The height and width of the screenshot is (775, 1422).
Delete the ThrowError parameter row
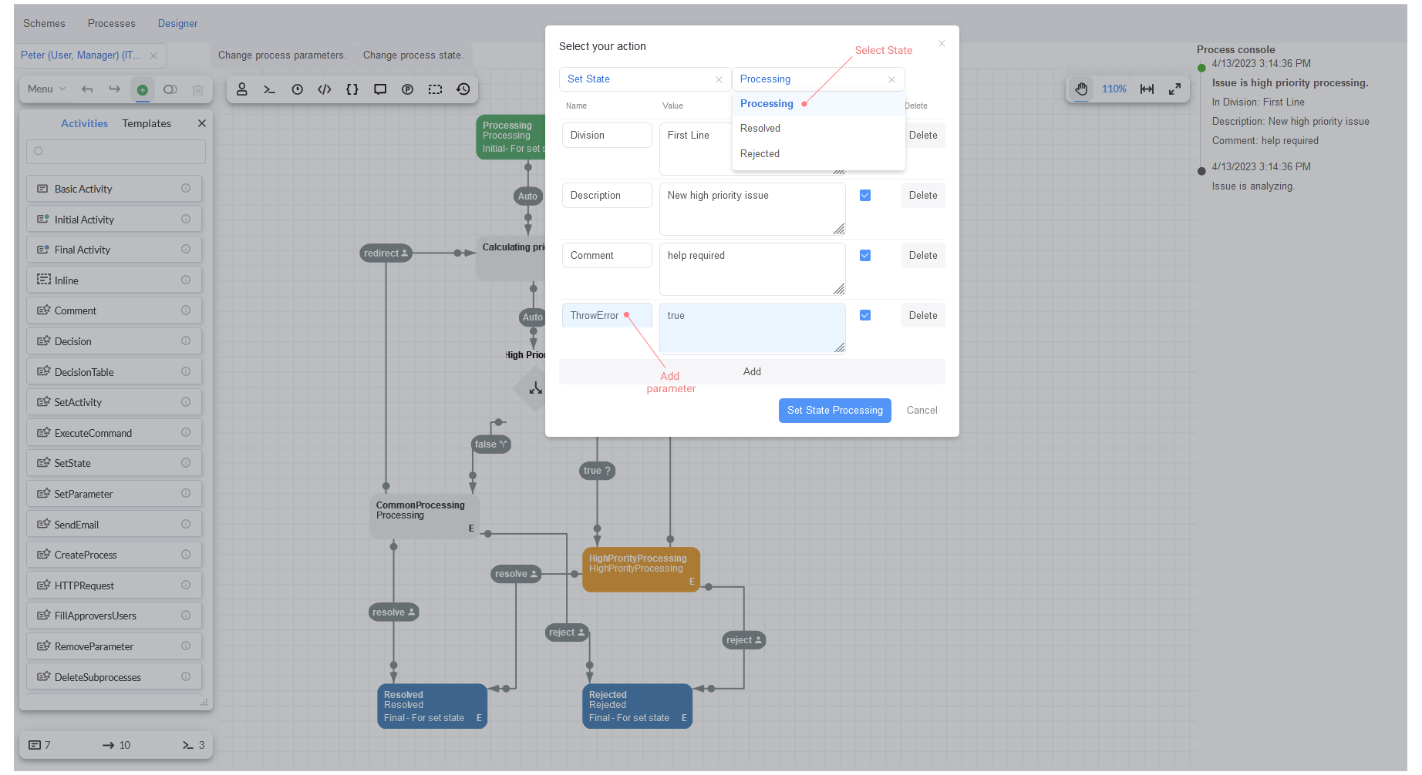[x=923, y=316]
